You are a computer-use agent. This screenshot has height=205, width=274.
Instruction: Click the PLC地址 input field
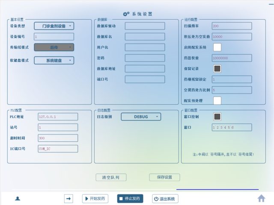pos(58,117)
